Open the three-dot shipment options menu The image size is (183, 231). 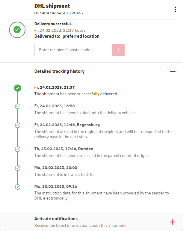tap(175, 9)
